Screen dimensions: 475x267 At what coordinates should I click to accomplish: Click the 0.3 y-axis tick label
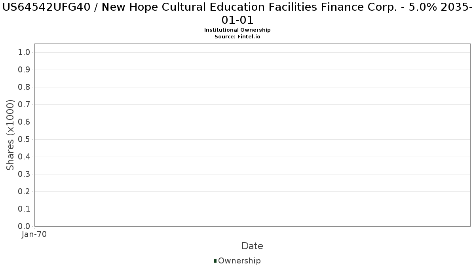(x=25, y=174)
